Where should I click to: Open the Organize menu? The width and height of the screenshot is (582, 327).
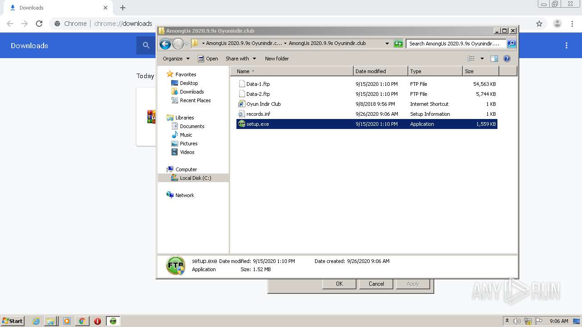(x=176, y=59)
